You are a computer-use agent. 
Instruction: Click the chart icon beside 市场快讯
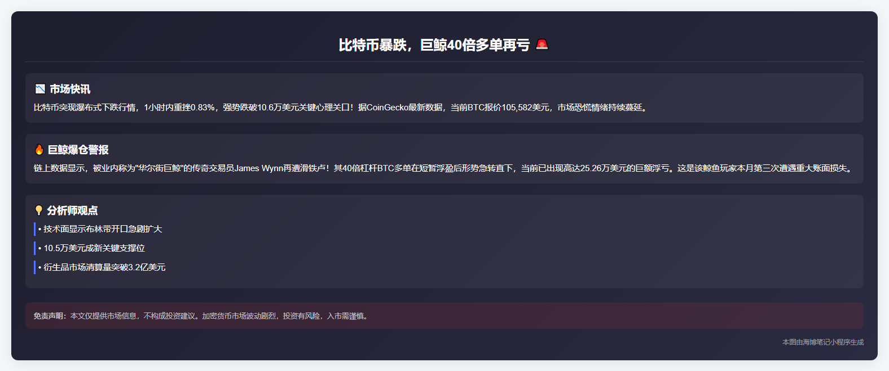40,89
